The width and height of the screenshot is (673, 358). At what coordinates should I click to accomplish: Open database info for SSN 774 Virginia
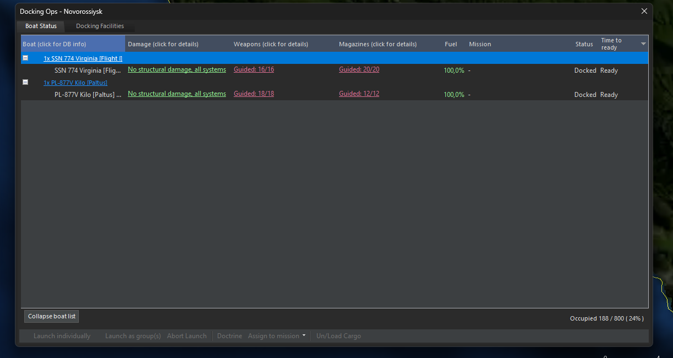click(x=83, y=58)
